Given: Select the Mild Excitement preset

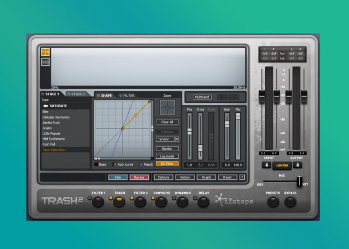Looking at the screenshot, I should (66, 139).
